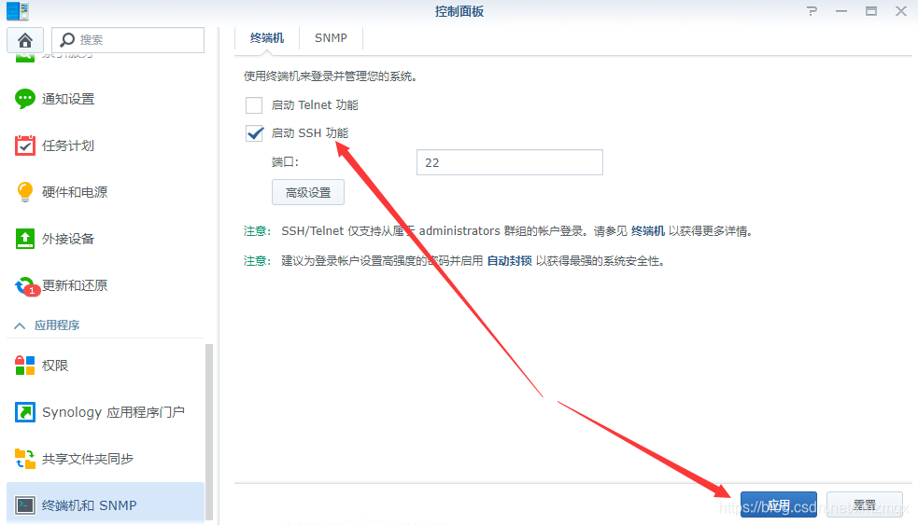Minimize the Control Panel window
The image size is (918, 525).
click(841, 11)
